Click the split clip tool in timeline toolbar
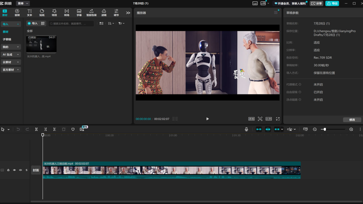The width and height of the screenshot is (363, 204). coord(36,129)
